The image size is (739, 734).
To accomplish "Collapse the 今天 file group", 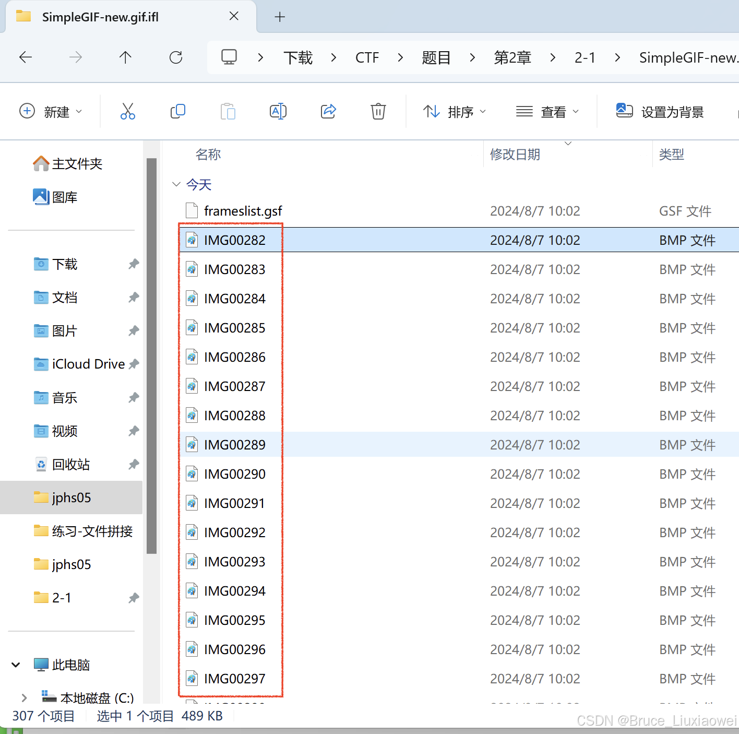I will [176, 184].
